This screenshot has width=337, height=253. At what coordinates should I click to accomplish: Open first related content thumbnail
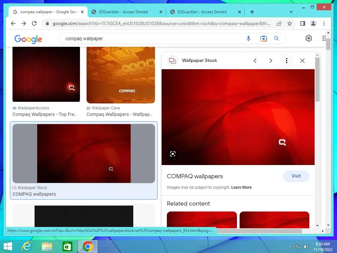[202, 220]
